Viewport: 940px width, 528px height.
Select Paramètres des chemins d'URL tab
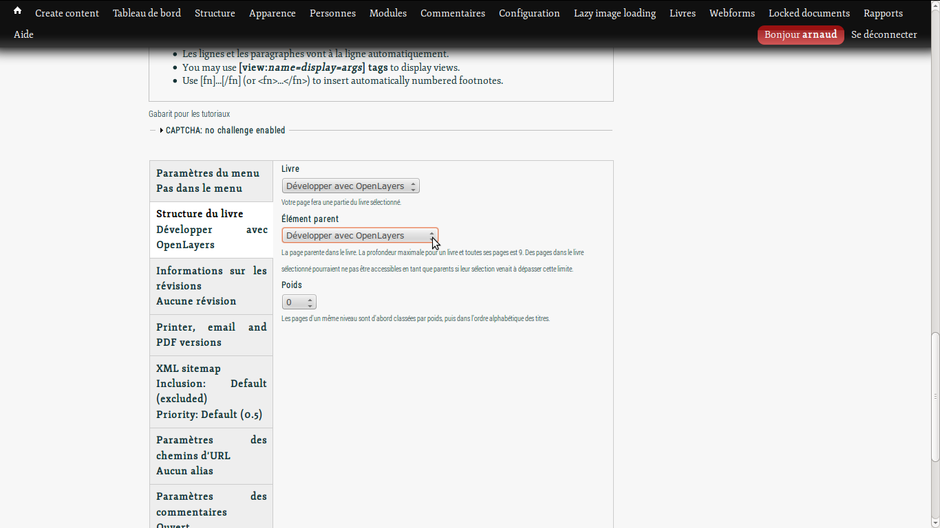click(x=211, y=455)
